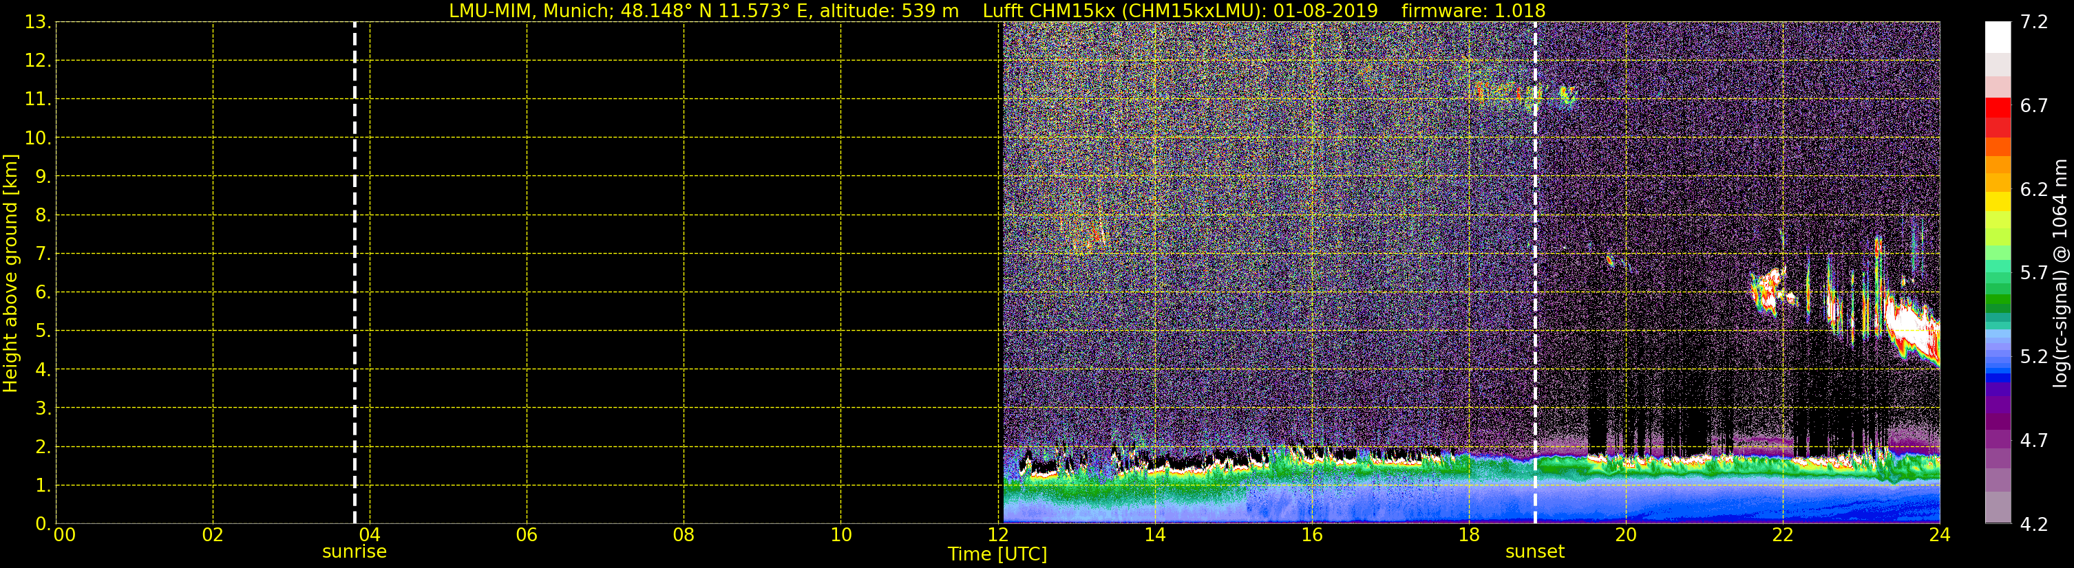
Task: Click the purple colorbar segment near 4.7
Action: tap(1998, 440)
